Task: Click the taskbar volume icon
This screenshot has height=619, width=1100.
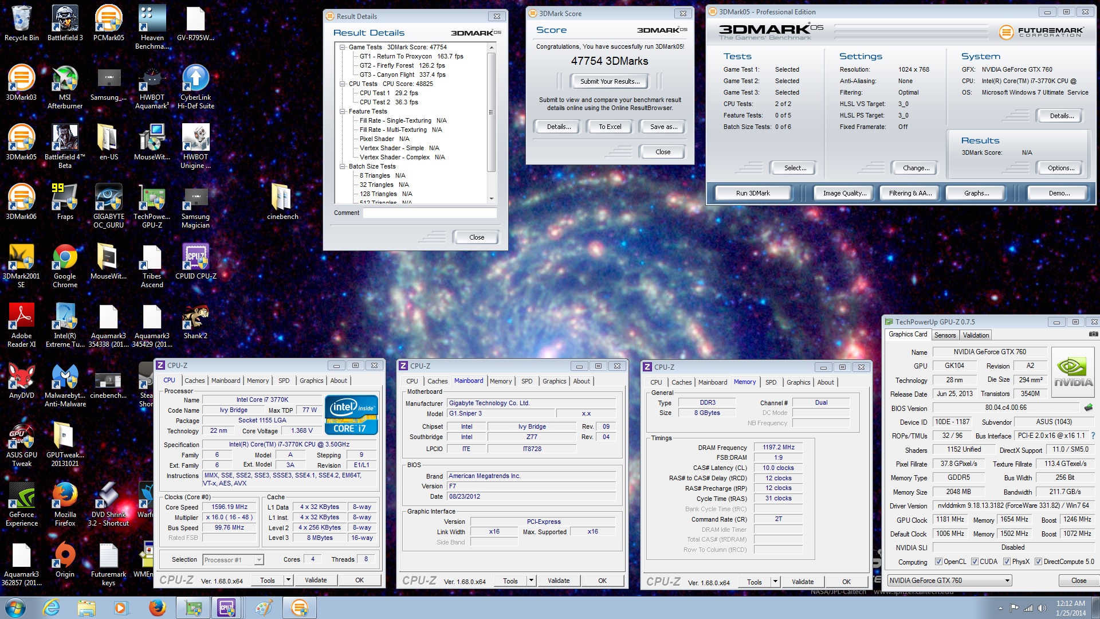Action: point(1042,608)
